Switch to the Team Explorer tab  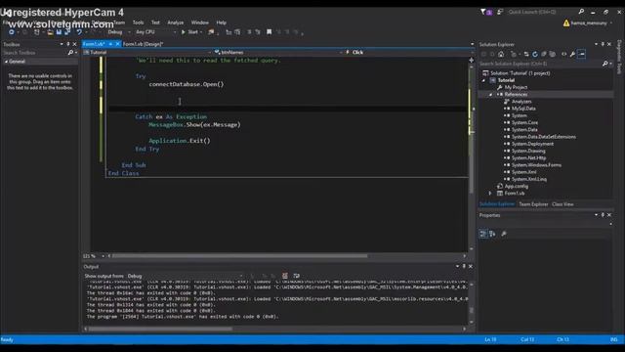tap(533, 204)
